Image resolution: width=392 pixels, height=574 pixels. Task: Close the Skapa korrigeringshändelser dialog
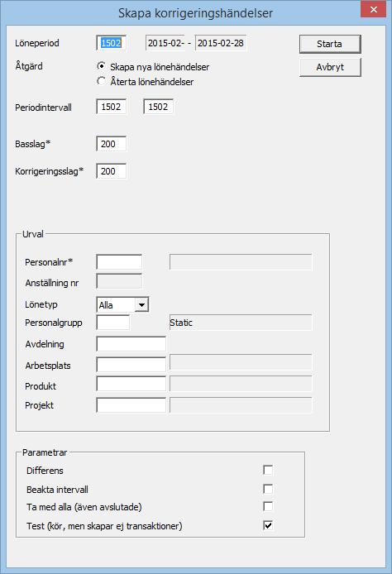pos(373,10)
